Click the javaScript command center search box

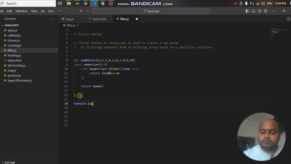151,11
